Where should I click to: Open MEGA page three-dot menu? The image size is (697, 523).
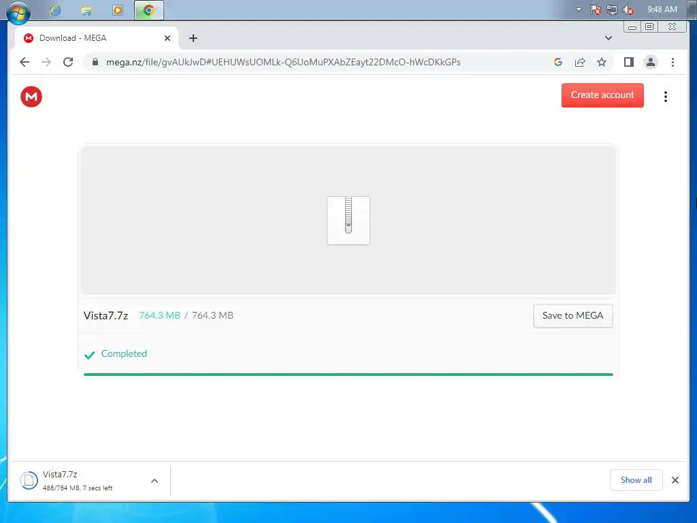coord(666,97)
